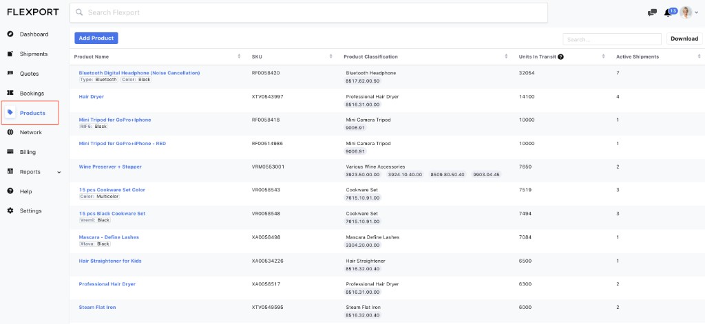Click the Download button
The width and height of the screenshot is (705, 324).
684,39
